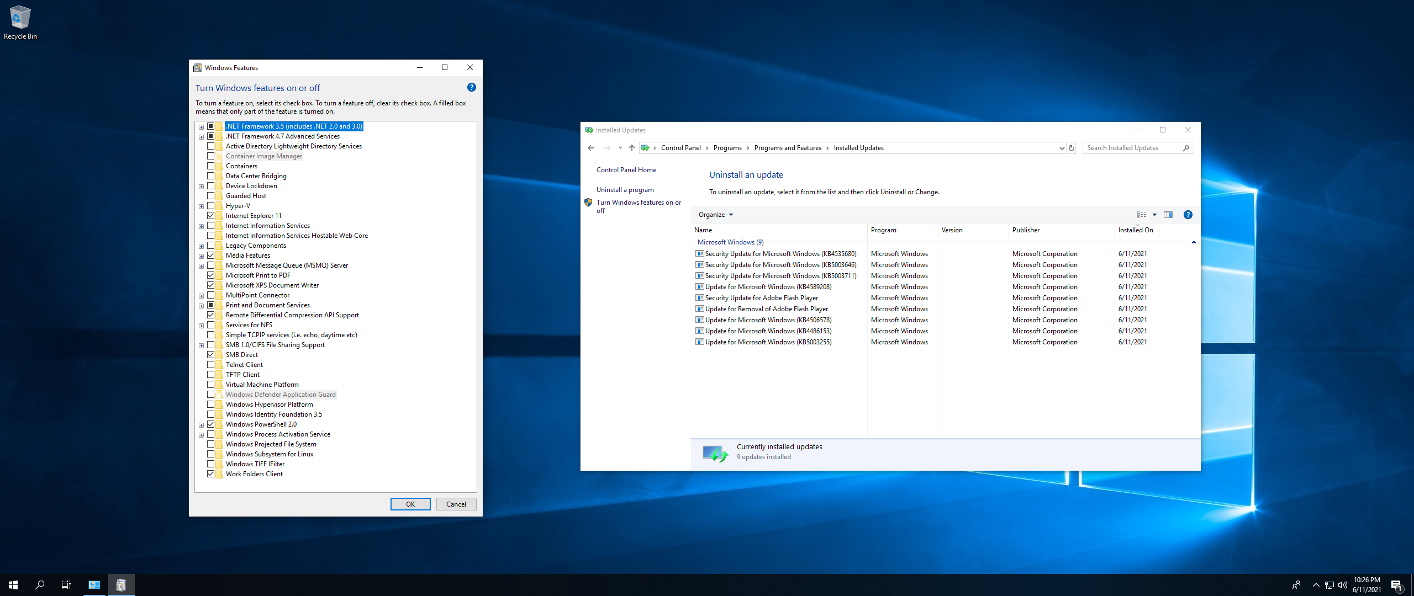Image resolution: width=1414 pixels, height=596 pixels.
Task: Expand Internet Information Services node
Action: [201, 226]
